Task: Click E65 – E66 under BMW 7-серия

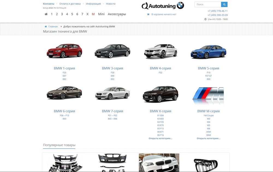Action: pos(112,119)
